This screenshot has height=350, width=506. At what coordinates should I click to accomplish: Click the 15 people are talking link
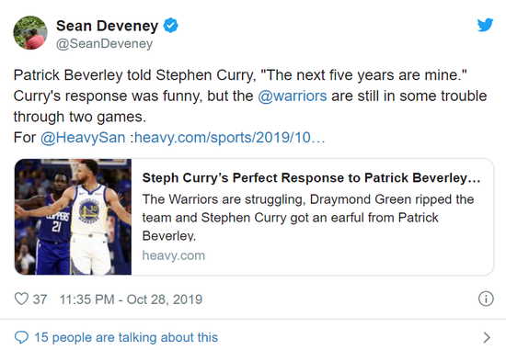pyautogui.click(x=126, y=337)
